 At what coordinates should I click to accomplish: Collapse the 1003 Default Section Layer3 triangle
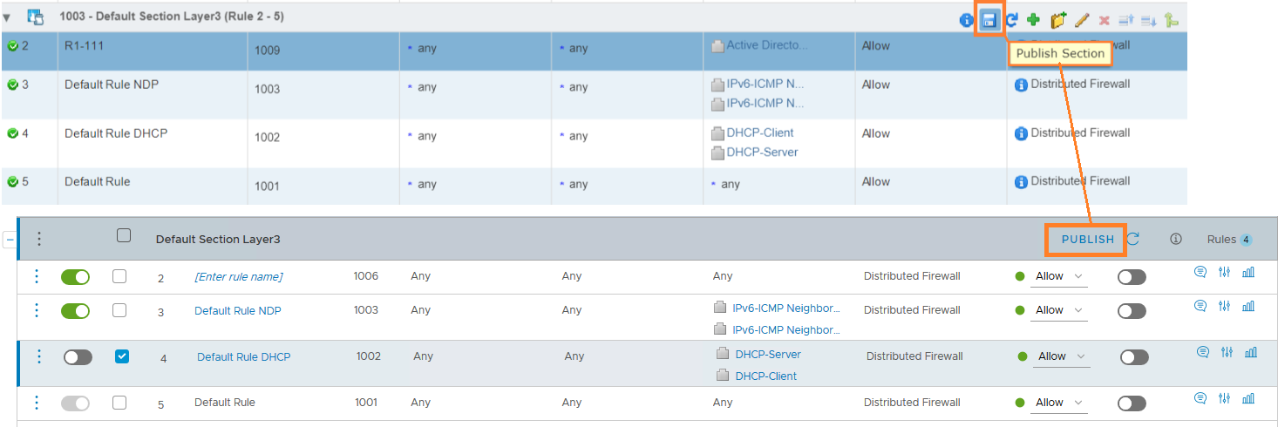coord(7,17)
